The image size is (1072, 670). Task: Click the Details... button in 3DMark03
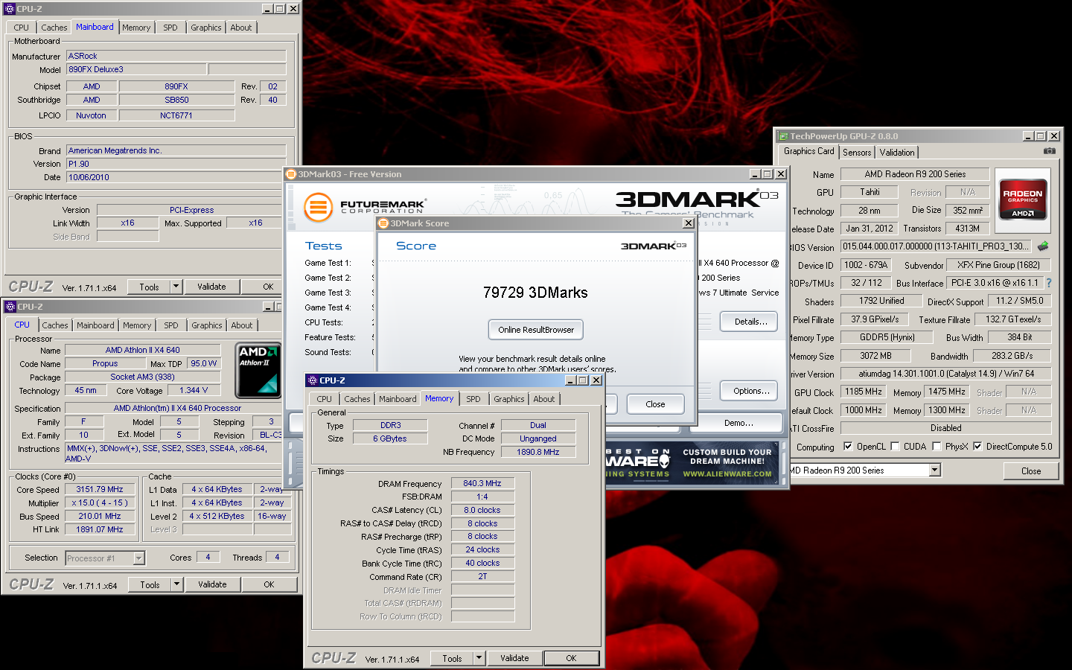tap(750, 322)
